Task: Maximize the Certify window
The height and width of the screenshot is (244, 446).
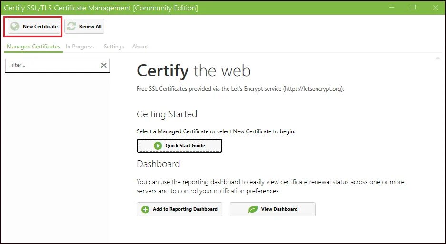Action: (413, 8)
